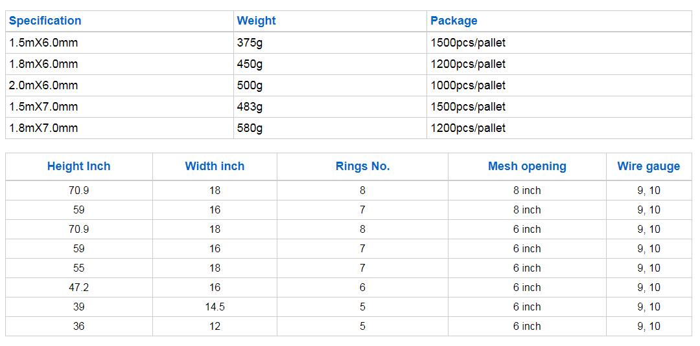
Task: Click the Rings No. column header
Action: click(x=362, y=167)
